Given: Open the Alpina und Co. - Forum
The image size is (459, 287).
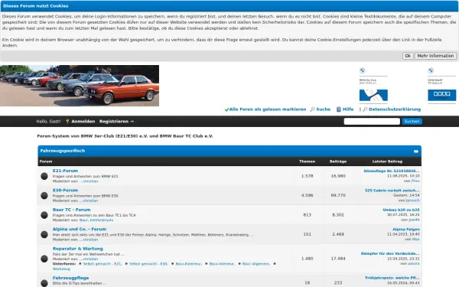Looking at the screenshot, I should [80, 230].
